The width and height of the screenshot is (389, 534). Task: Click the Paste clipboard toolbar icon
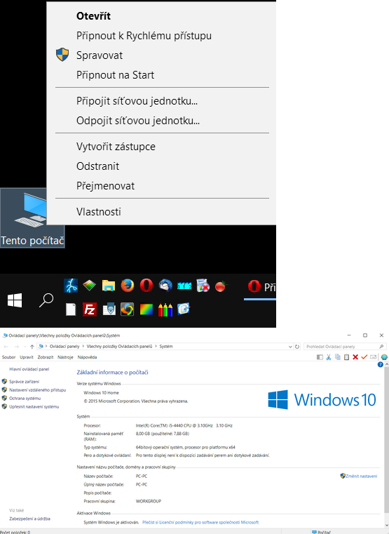[x=346, y=357]
